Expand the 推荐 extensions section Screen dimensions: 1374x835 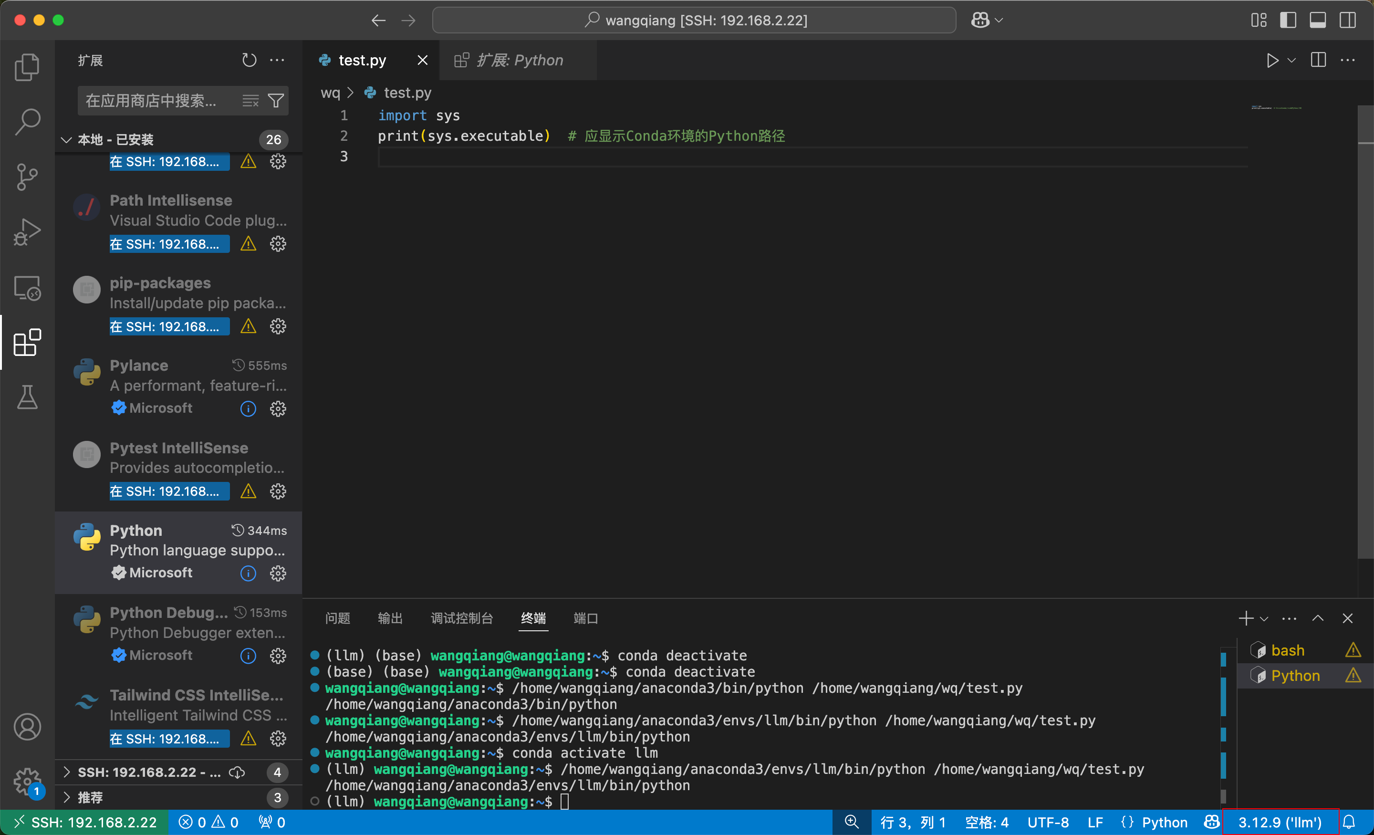point(67,798)
